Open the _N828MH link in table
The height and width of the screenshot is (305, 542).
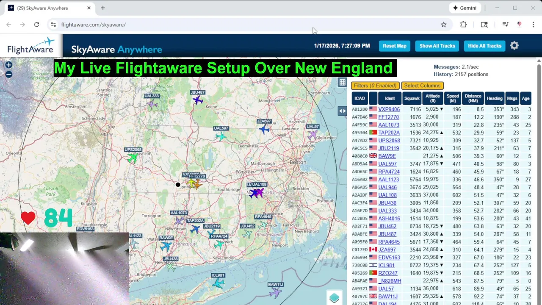(390, 281)
